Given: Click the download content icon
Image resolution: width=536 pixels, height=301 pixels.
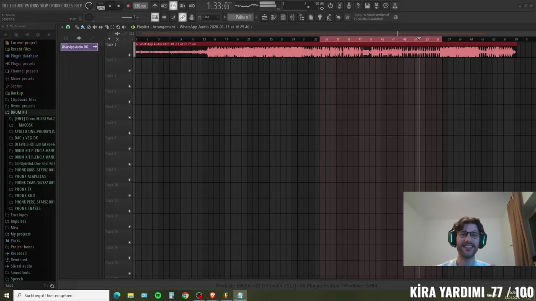Looking at the screenshot, I should [x=395, y=6].
